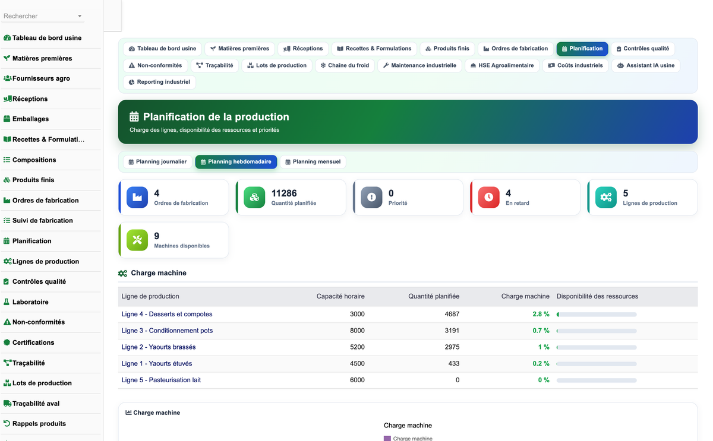The height and width of the screenshot is (441, 713).
Task: Open the Tableau de bord usine top tab
Action: click(162, 49)
